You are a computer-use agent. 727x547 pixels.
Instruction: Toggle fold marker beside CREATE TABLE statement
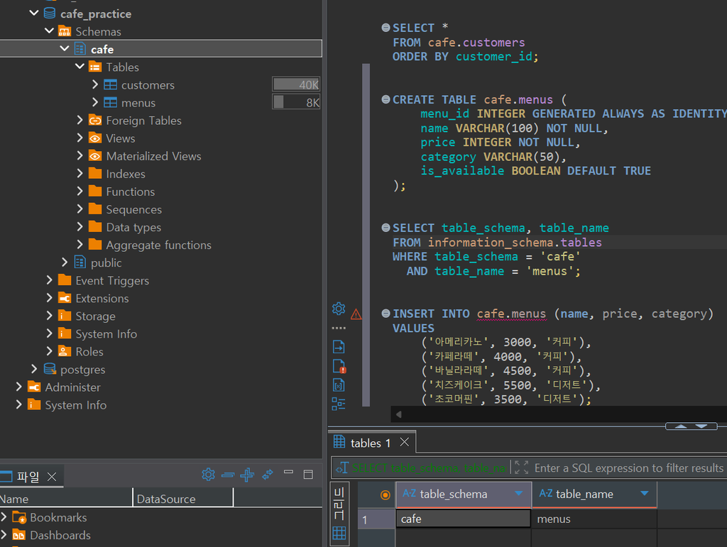[386, 99]
